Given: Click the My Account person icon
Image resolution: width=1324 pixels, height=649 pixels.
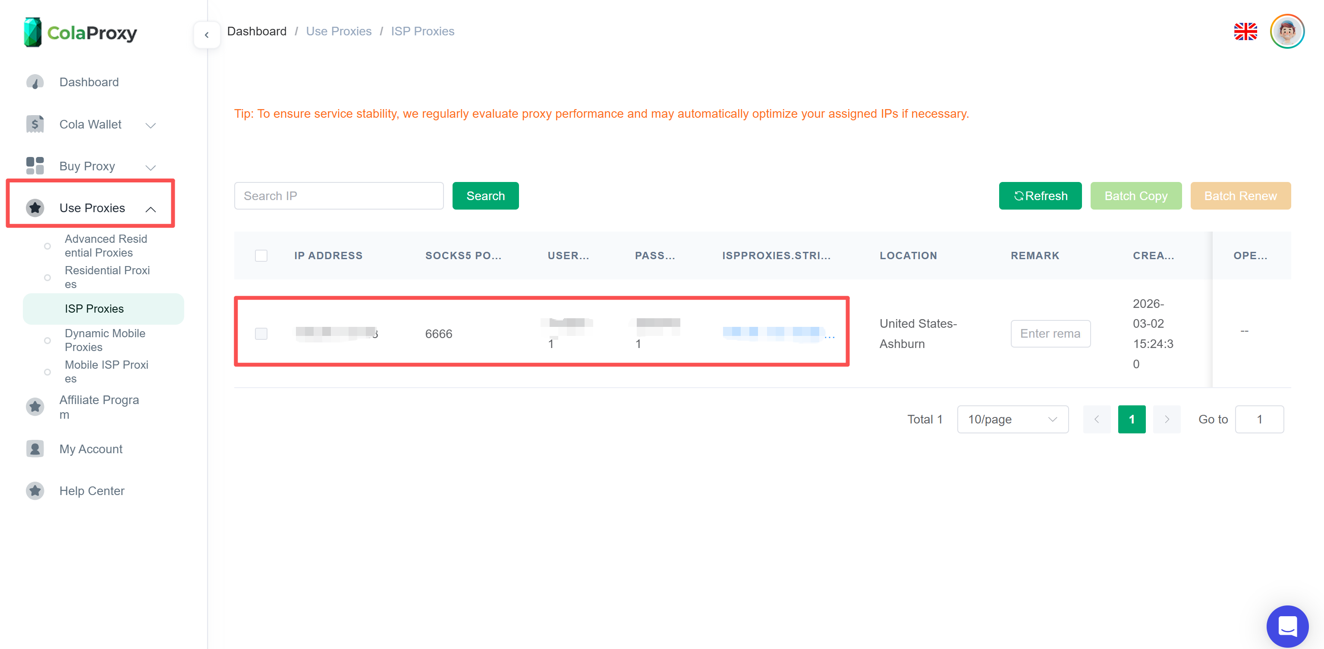Looking at the screenshot, I should 35,448.
